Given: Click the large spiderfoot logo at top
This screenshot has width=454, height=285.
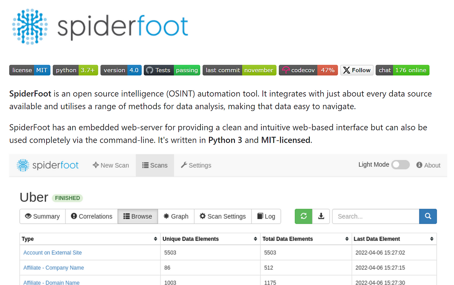Looking at the screenshot, I should pyautogui.click(x=100, y=26).
